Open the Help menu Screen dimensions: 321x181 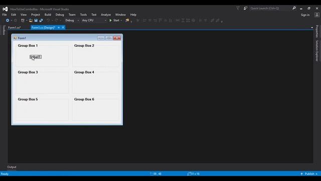[x=133, y=15]
